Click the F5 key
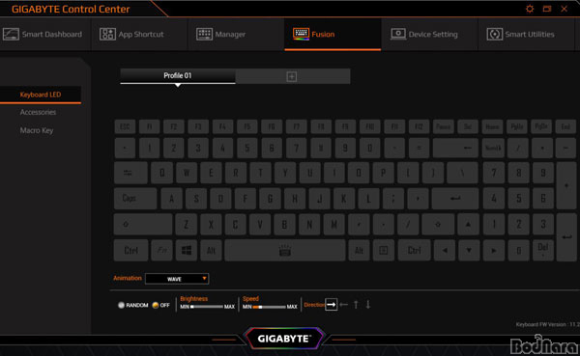This screenshot has width=580, height=356. (x=247, y=126)
